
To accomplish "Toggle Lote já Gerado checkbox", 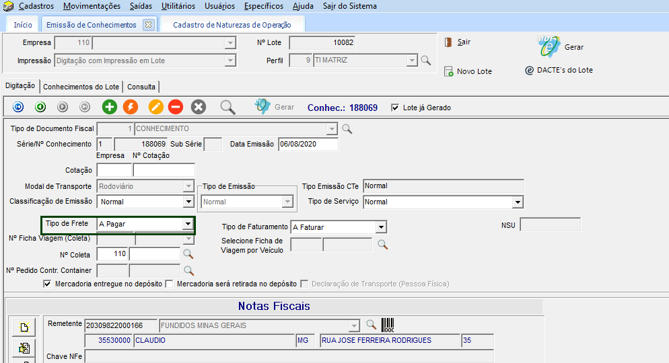I will (395, 108).
